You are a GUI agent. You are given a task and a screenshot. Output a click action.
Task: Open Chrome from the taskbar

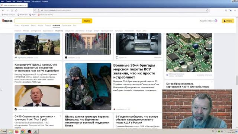(x=23, y=131)
